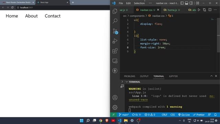The image size is (220, 124).
Task: Toggle the secondary sidebar layout icon
Action: pos(191,3)
